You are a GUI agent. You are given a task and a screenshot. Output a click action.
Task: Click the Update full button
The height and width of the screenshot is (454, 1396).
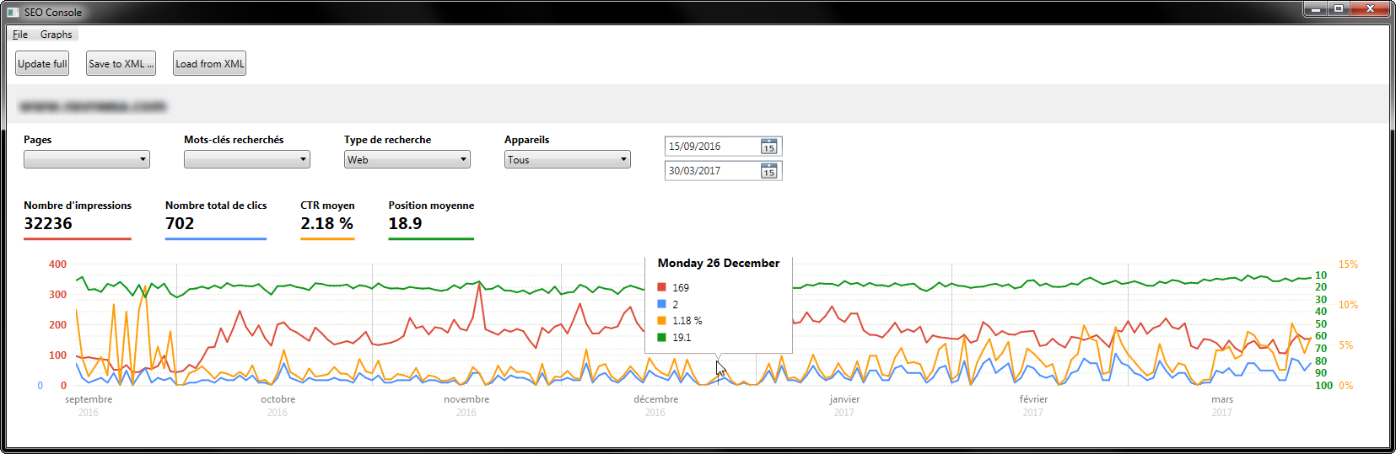42,64
